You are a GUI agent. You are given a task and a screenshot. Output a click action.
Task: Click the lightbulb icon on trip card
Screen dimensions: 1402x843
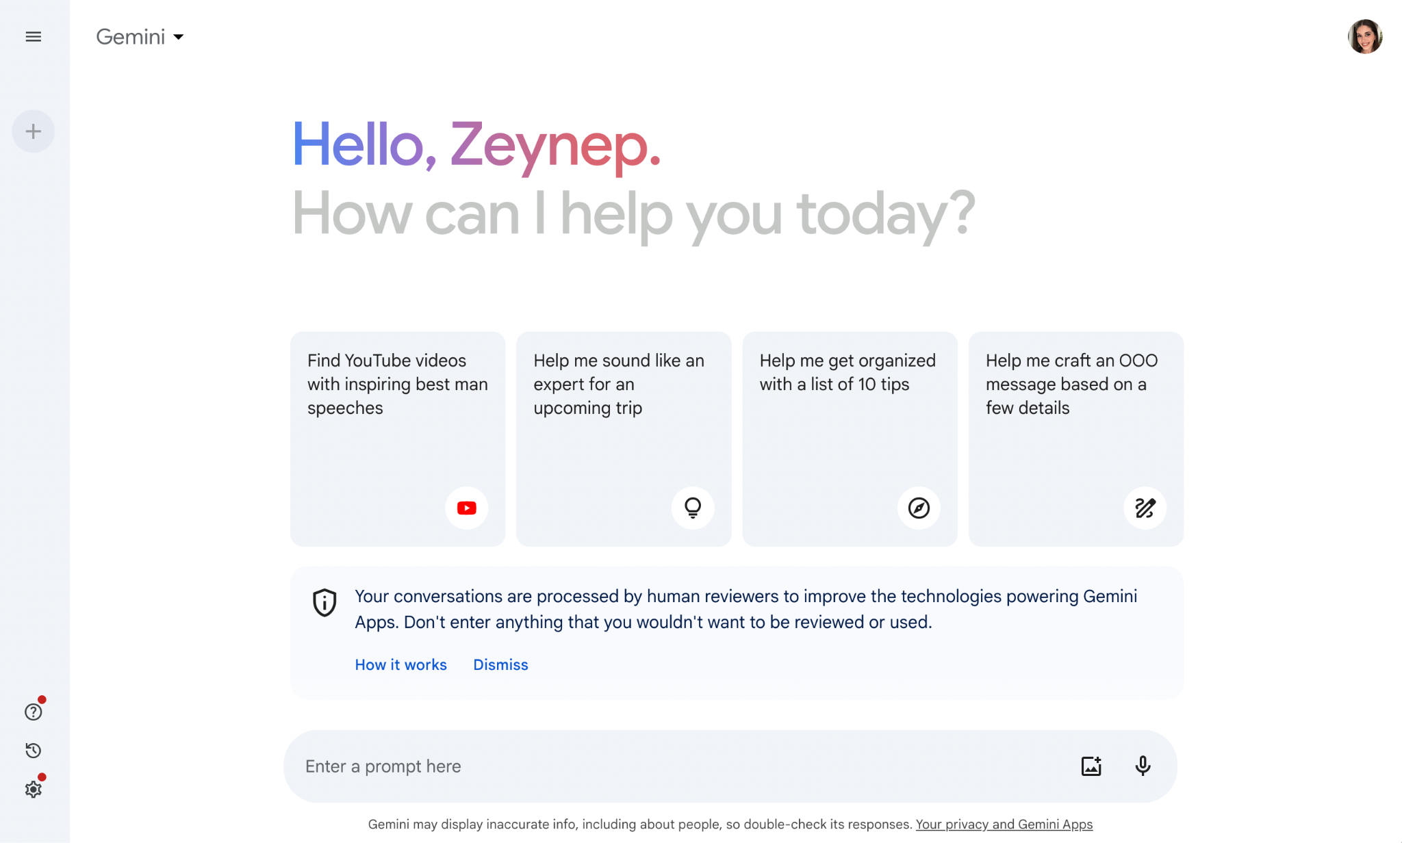click(x=693, y=508)
